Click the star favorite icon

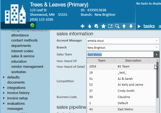[103, 26]
